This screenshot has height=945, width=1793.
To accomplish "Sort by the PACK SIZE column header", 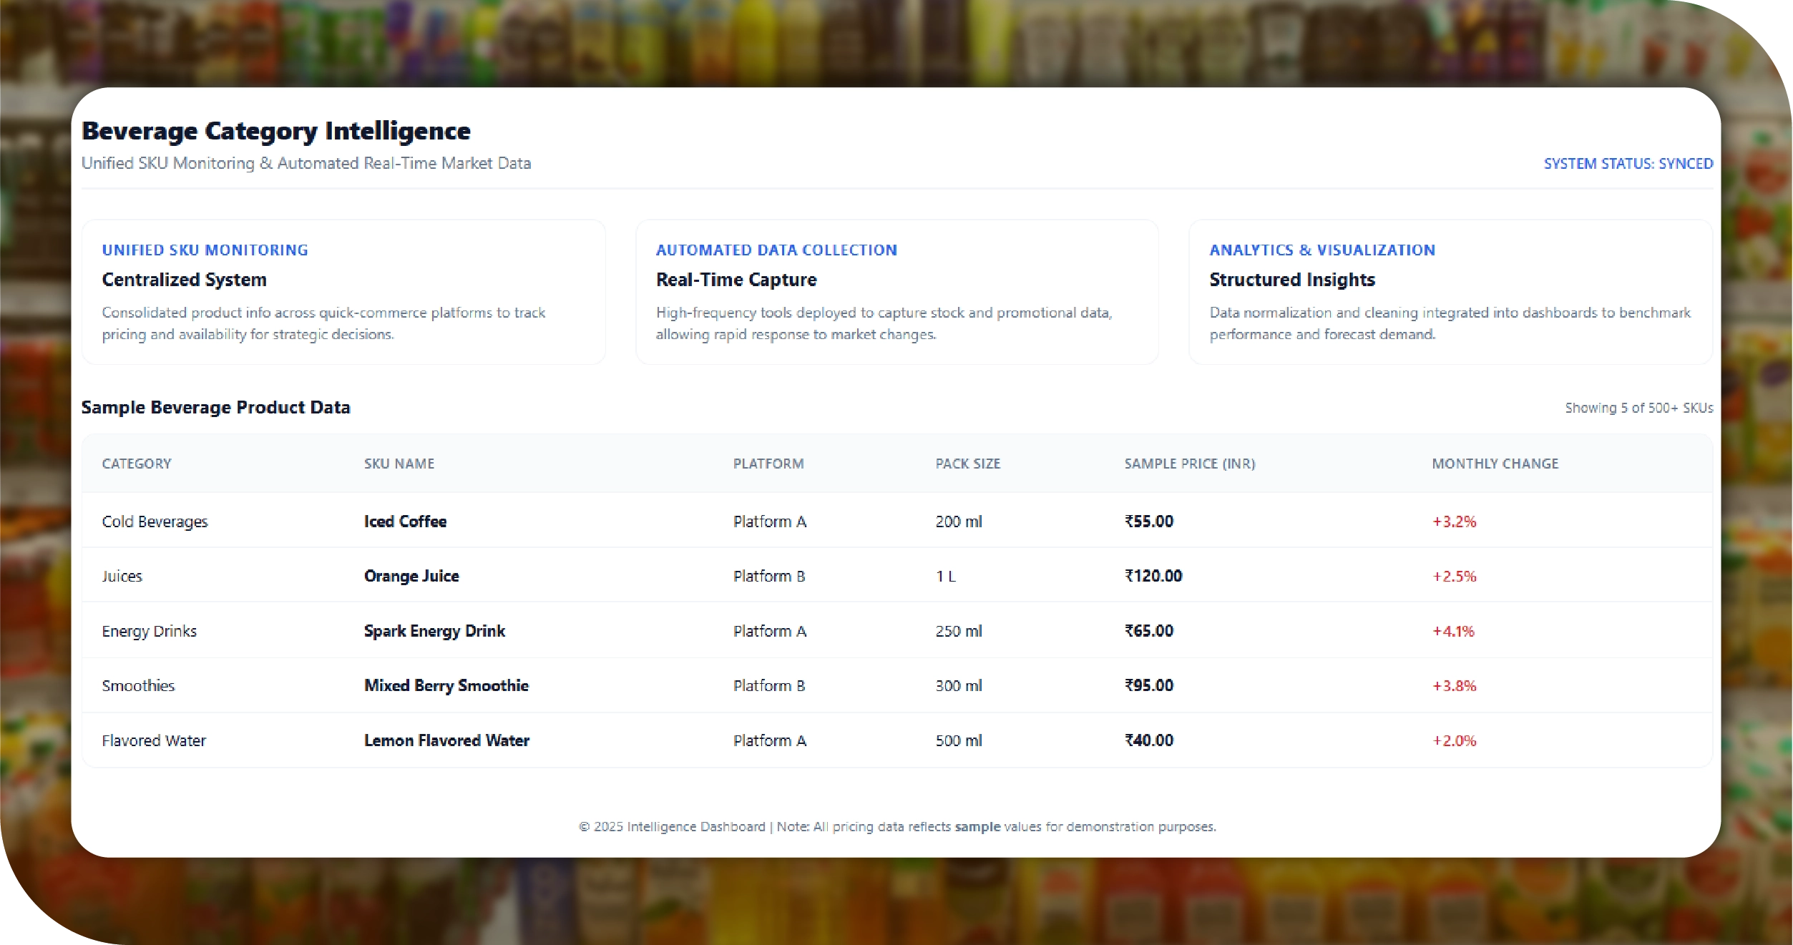I will [x=967, y=464].
